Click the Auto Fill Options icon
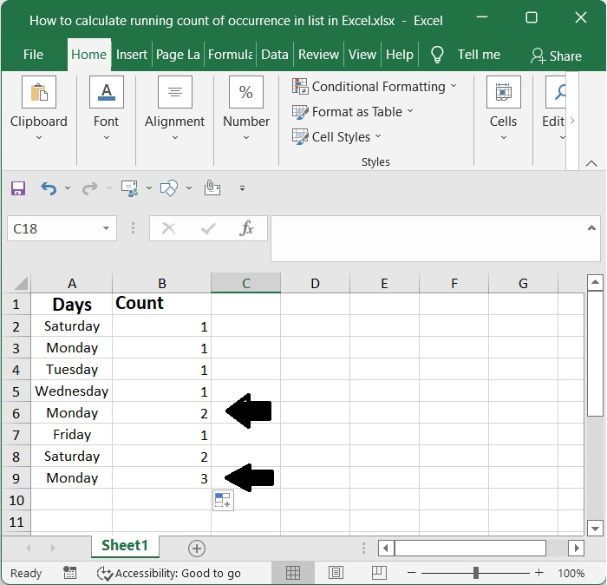This screenshot has width=607, height=585. 223,500
